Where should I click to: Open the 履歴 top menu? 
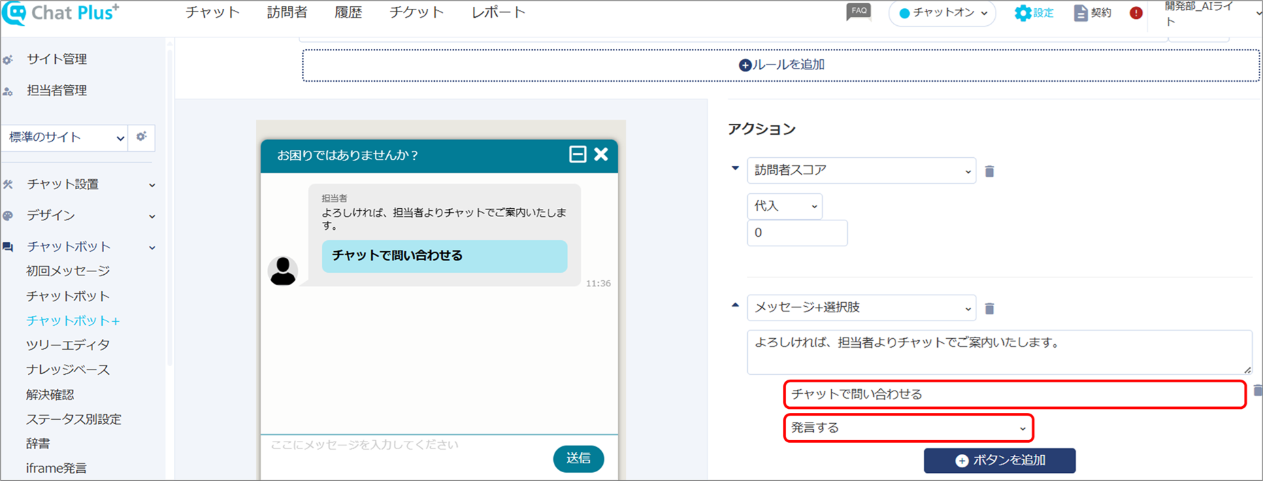(x=348, y=12)
